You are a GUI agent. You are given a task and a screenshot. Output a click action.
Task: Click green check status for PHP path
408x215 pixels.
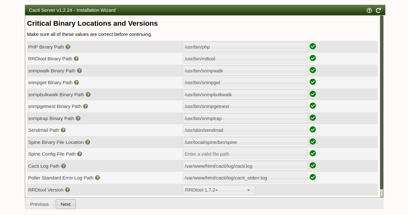313,46
